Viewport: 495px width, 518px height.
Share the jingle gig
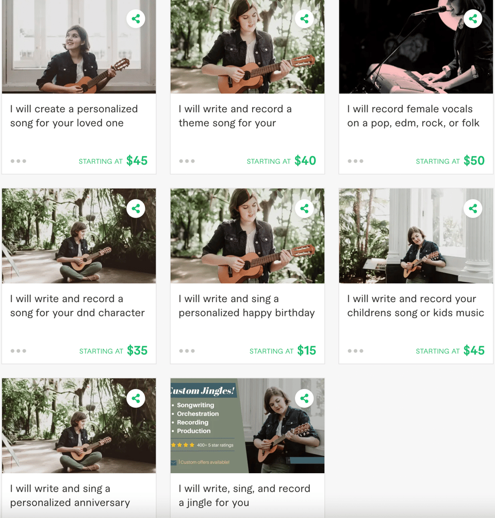pos(304,398)
